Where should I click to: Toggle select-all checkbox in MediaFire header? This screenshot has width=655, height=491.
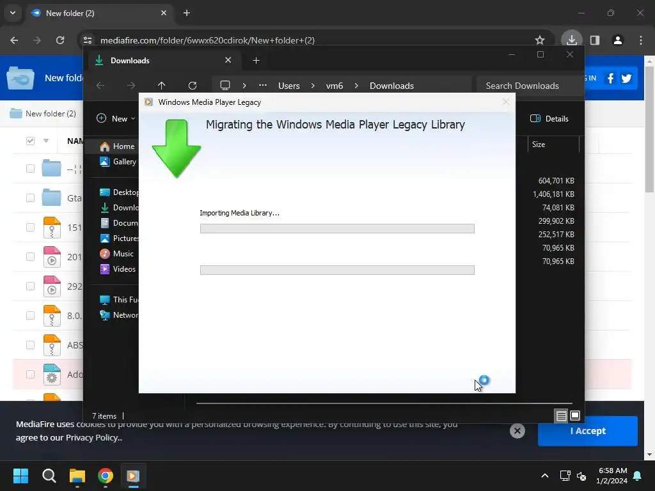[x=30, y=141]
